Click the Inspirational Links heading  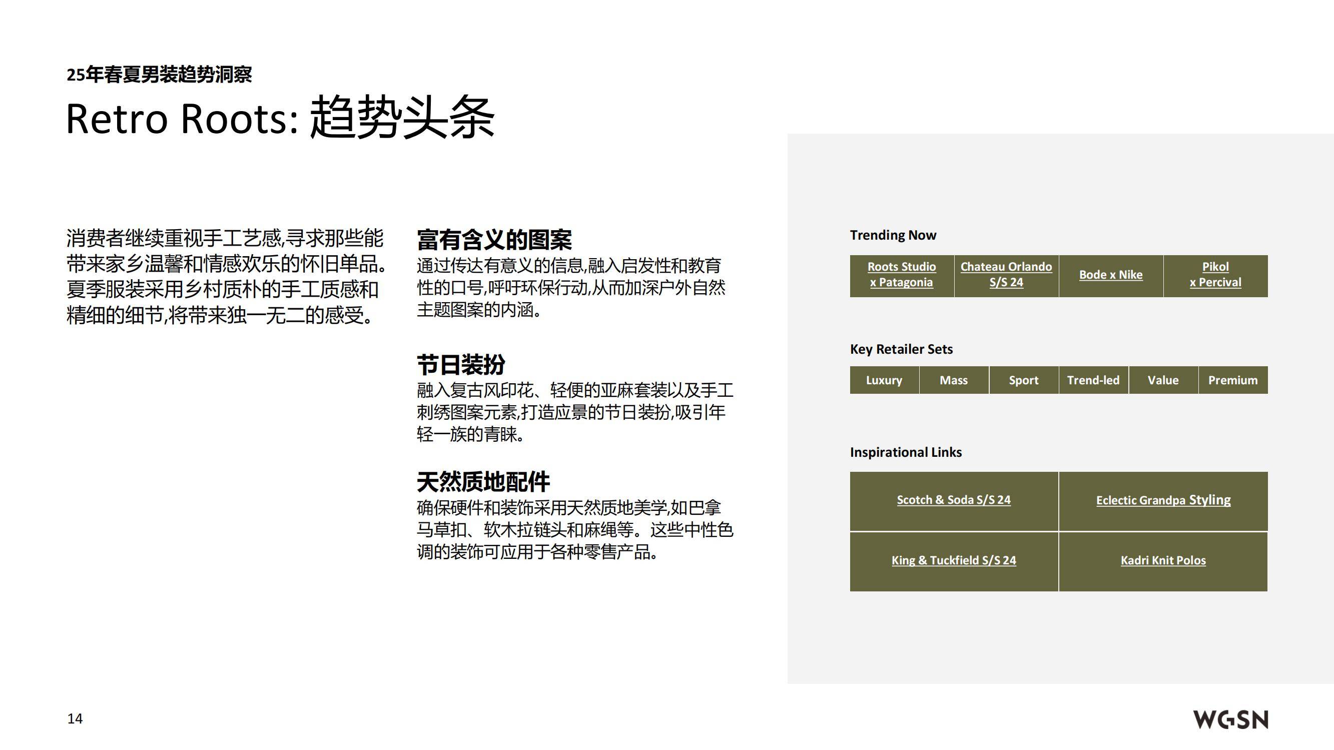coord(906,452)
